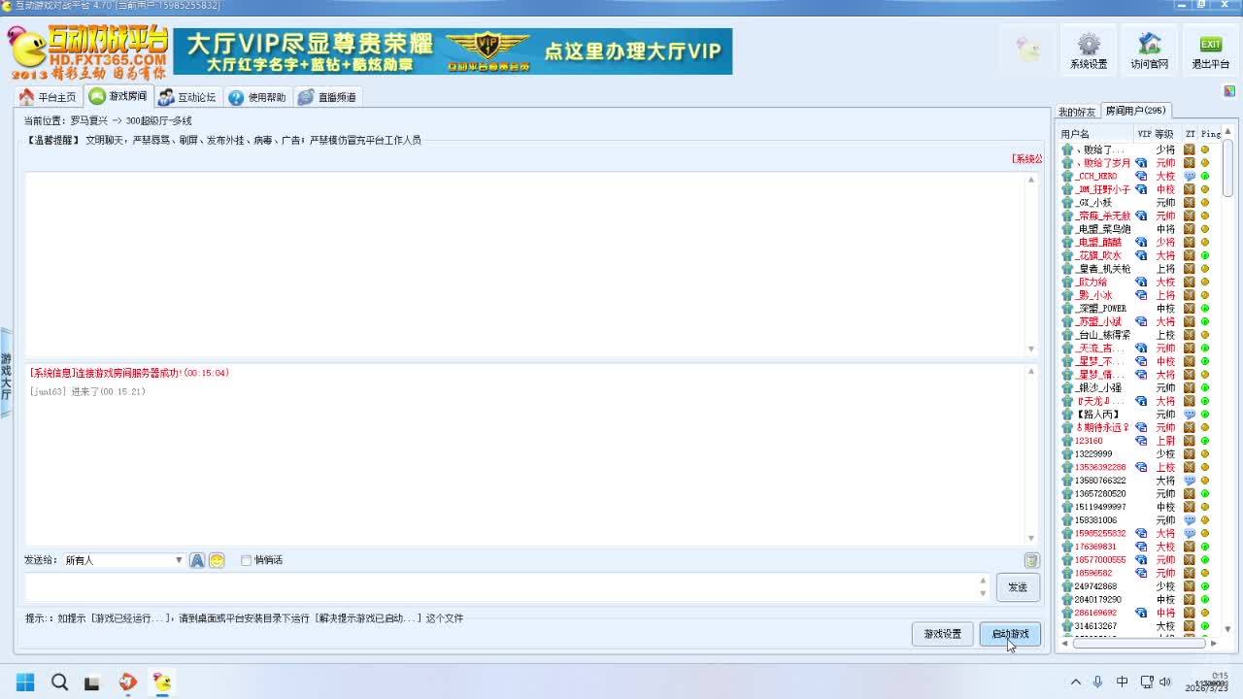
Task: Open 系统设置 system settings gear
Action: tap(1089, 50)
